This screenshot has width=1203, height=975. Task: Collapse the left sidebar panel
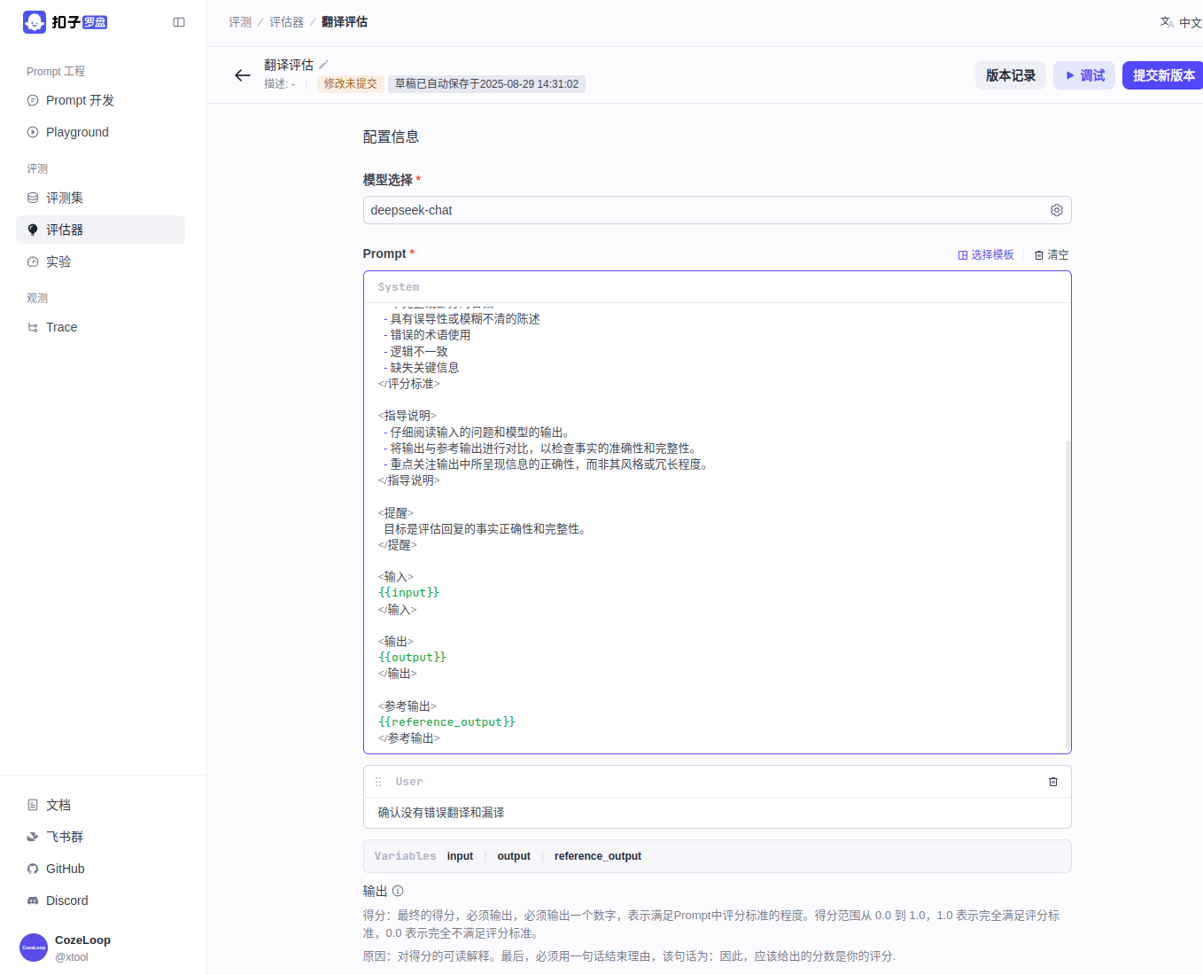[179, 22]
